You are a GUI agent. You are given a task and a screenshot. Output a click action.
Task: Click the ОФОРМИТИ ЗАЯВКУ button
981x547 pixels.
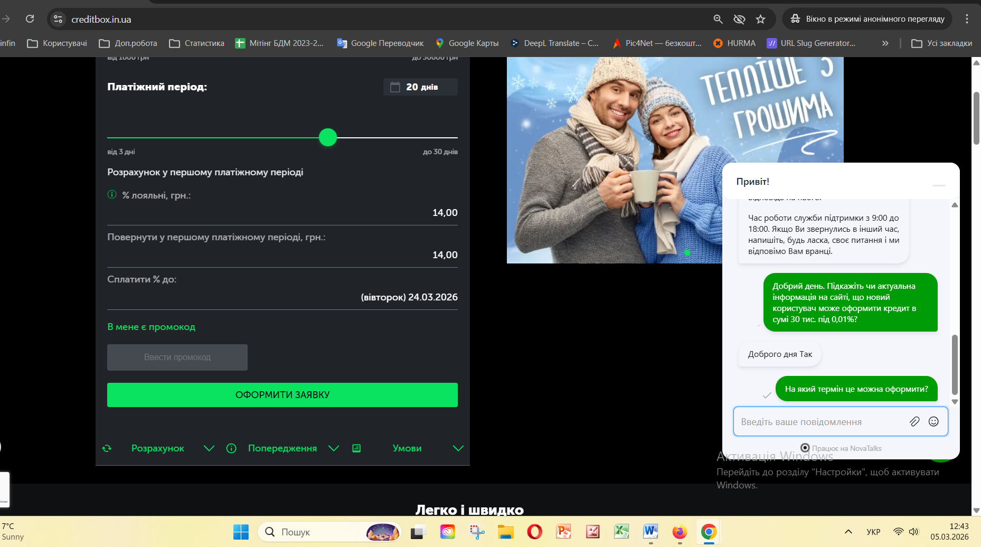pyautogui.click(x=282, y=395)
